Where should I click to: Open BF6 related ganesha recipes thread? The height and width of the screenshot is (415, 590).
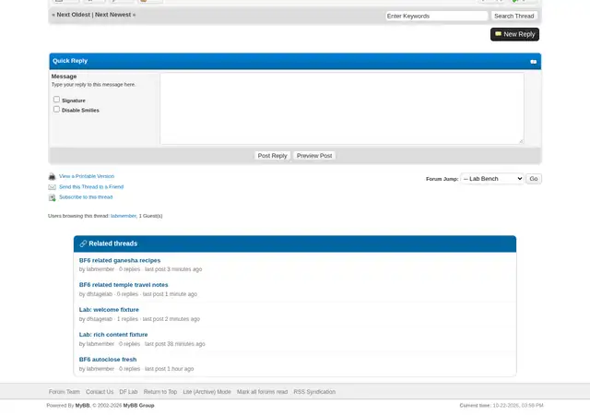120,261
